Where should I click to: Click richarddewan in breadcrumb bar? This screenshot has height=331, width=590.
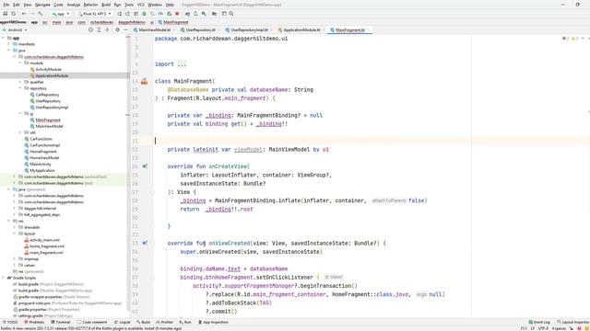point(101,22)
